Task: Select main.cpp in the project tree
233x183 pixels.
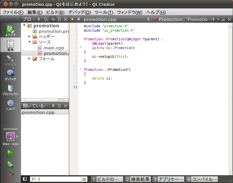Action: (x=54, y=48)
